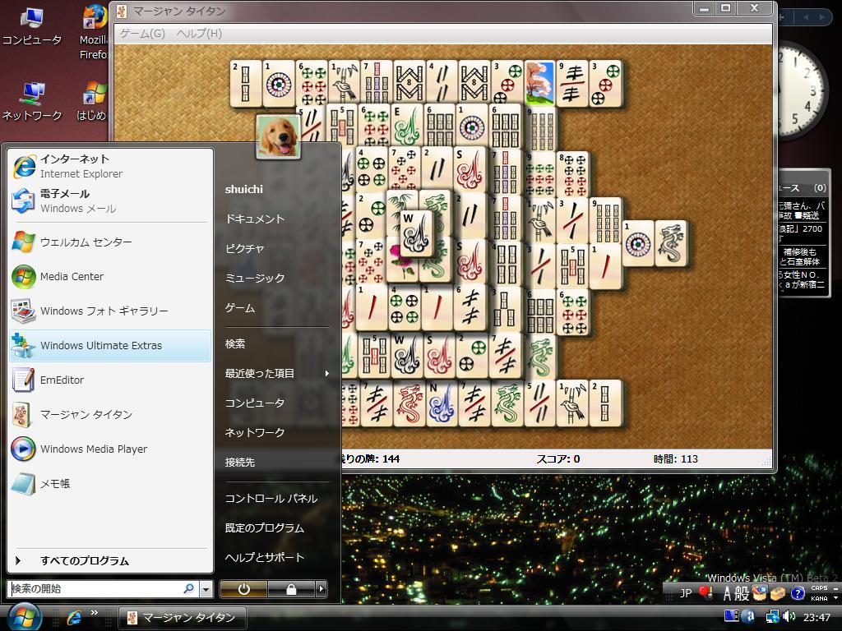Open コントロール パネル from the Start menu
The height and width of the screenshot is (631, 842).
(271, 499)
